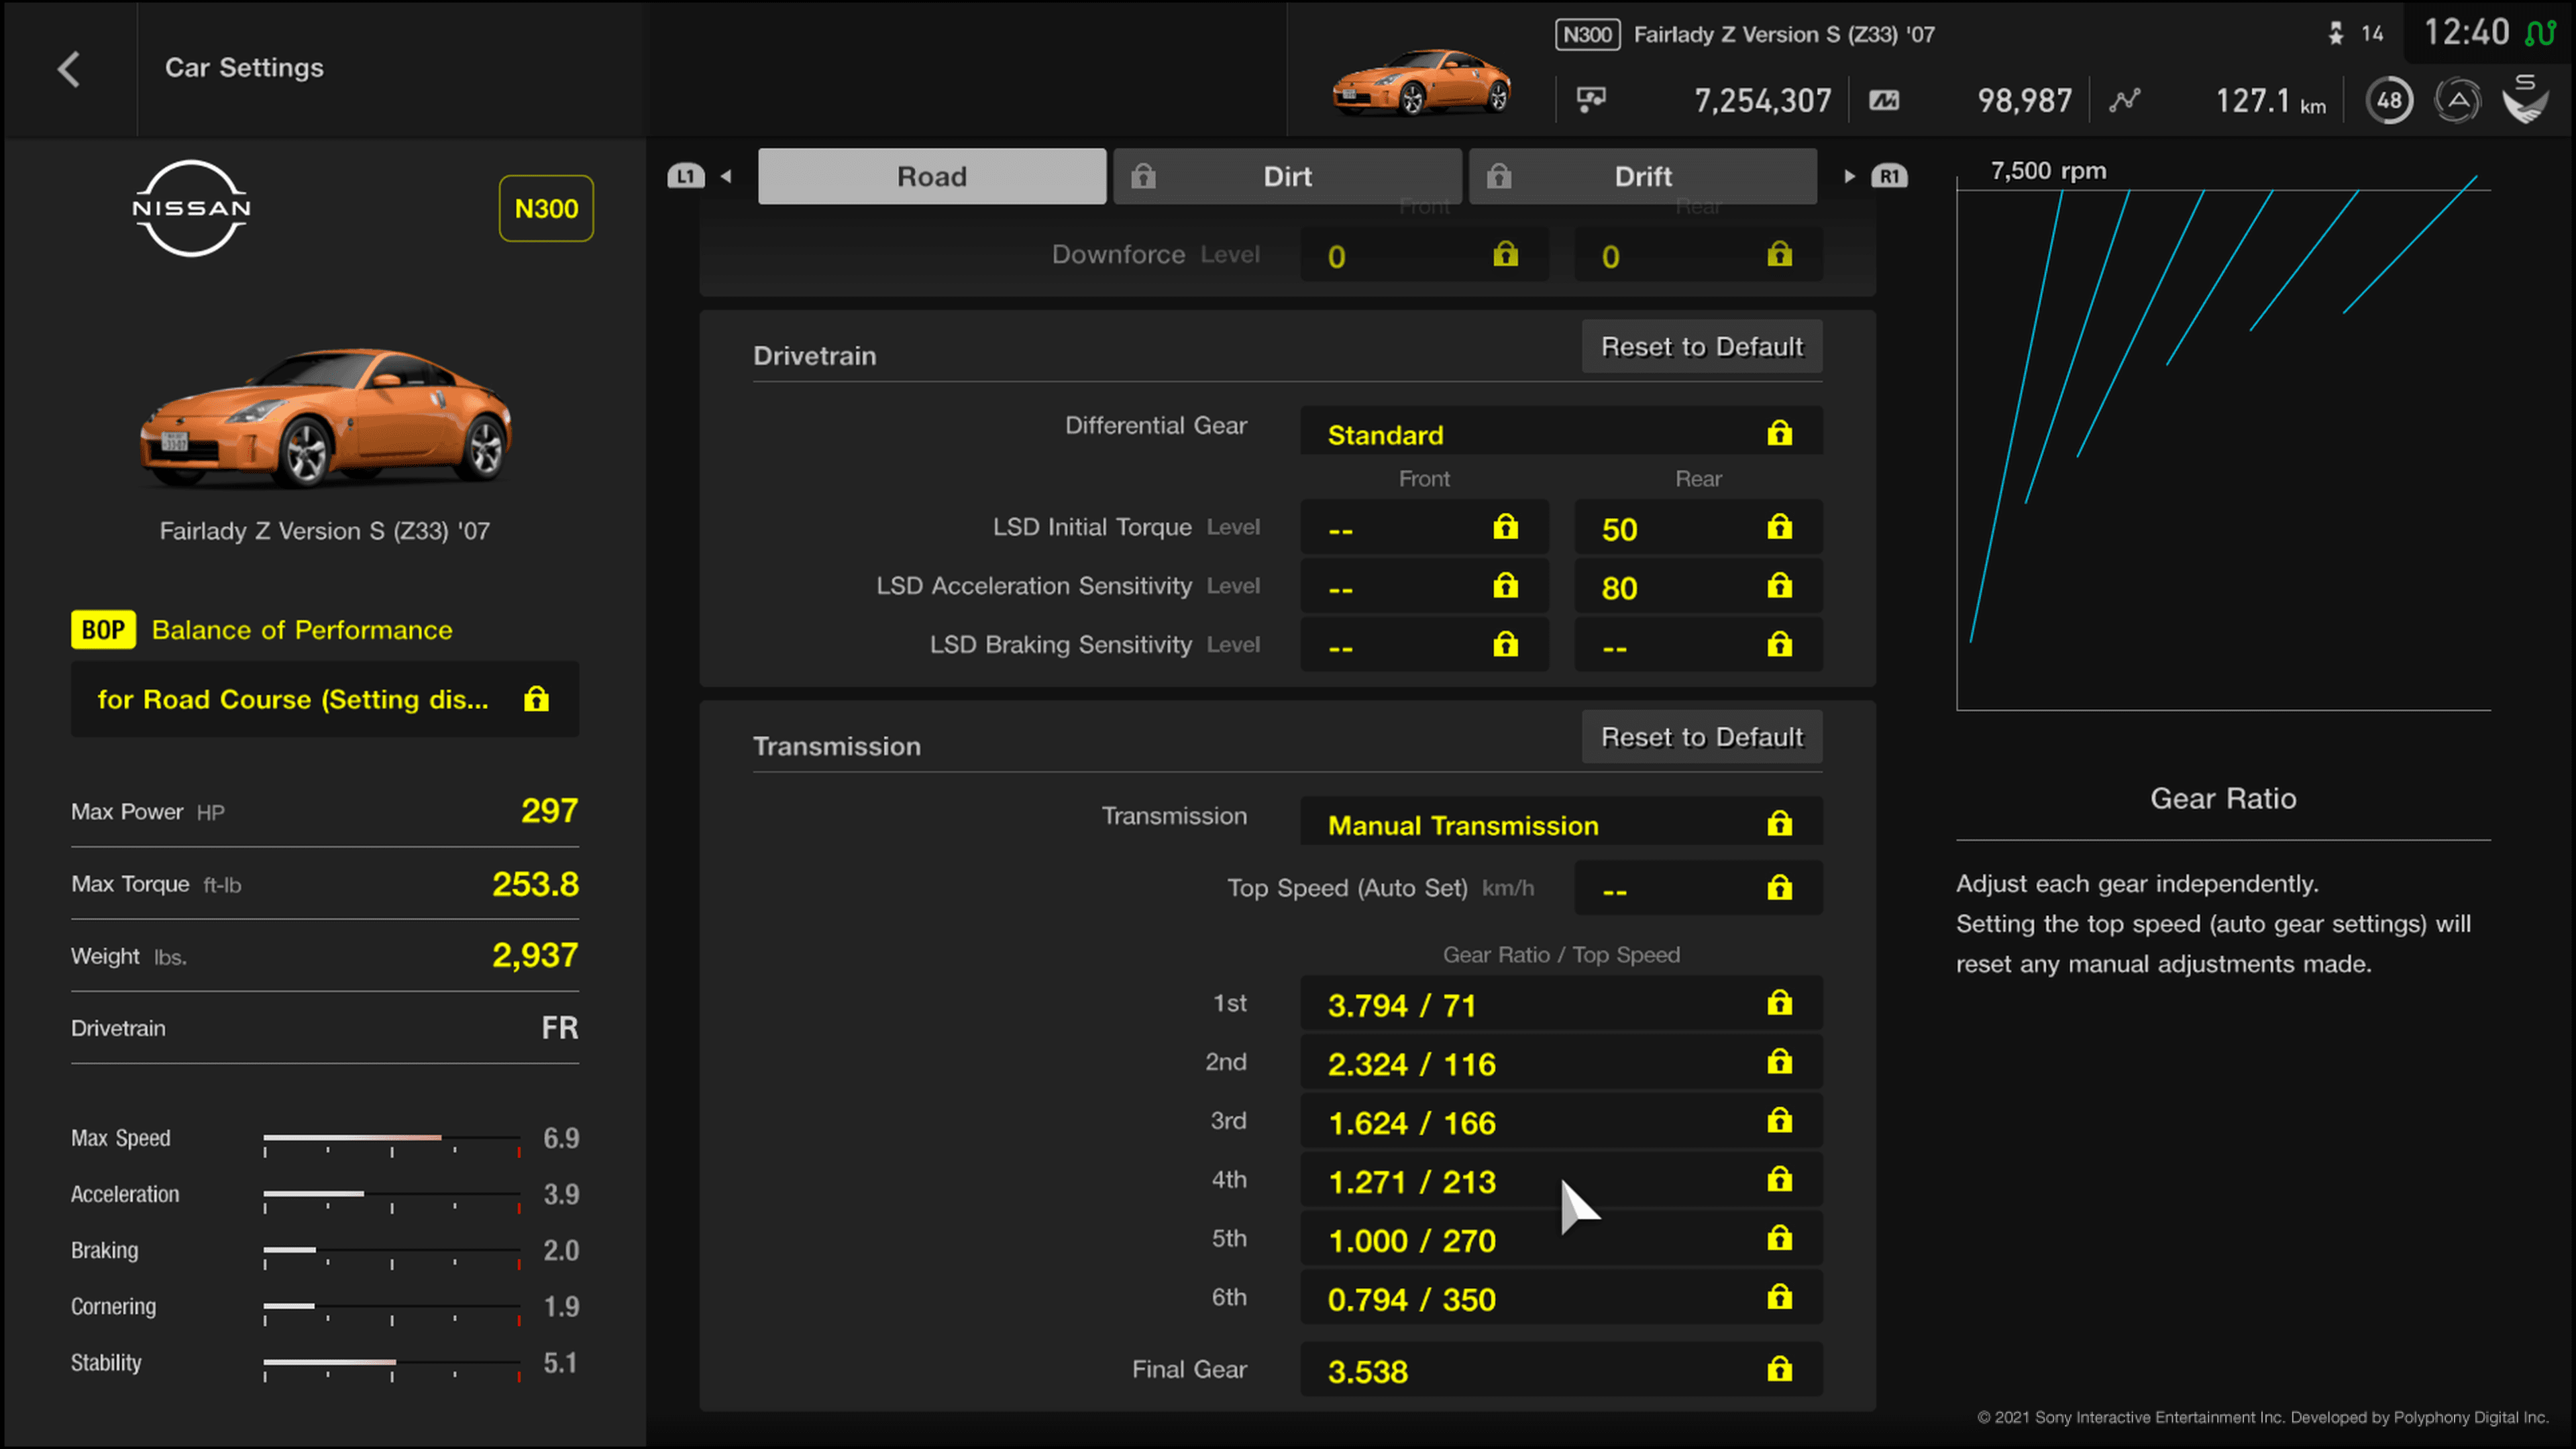Click the mileage points icon beside 98,987

pyautogui.click(x=1884, y=100)
